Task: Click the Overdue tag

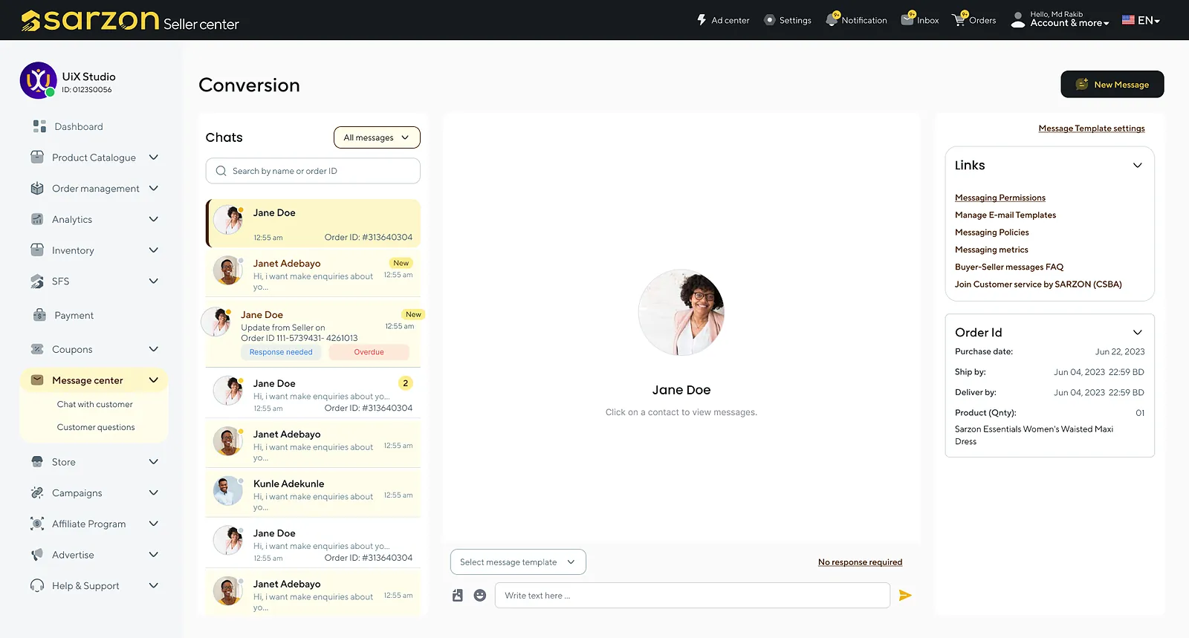Action: coord(369,352)
